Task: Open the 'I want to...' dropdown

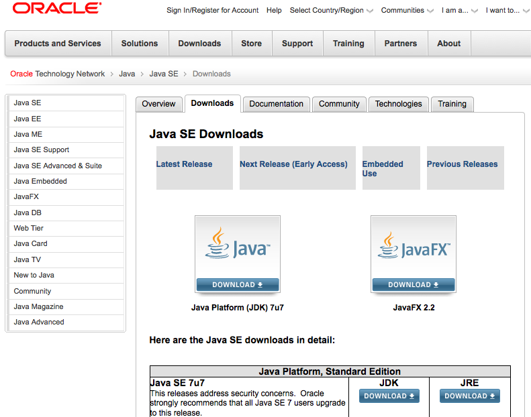Action: pos(508,11)
